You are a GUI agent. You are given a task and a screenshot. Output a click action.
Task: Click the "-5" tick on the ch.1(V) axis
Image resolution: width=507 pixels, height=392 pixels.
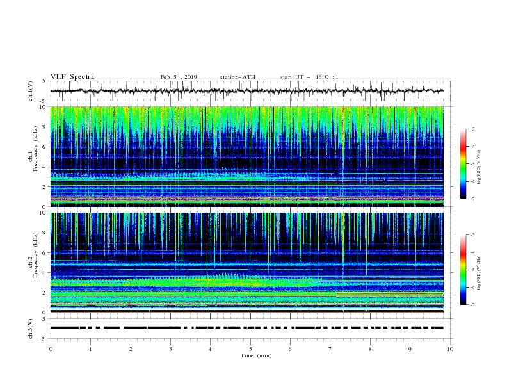point(43,101)
